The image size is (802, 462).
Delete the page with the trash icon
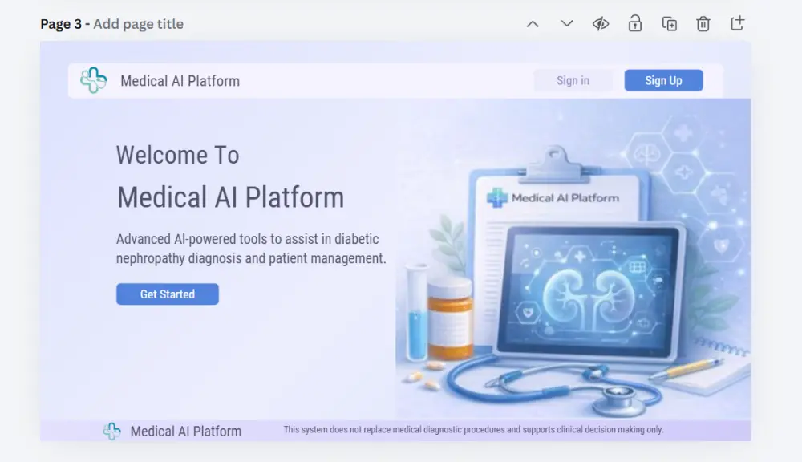pyautogui.click(x=703, y=24)
